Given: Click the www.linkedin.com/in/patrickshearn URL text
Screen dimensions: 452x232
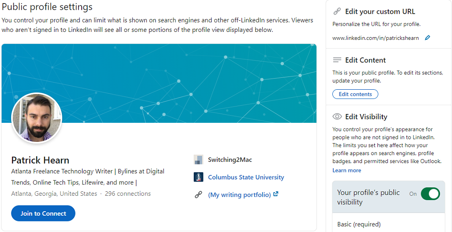Looking at the screenshot, I should 375,38.
